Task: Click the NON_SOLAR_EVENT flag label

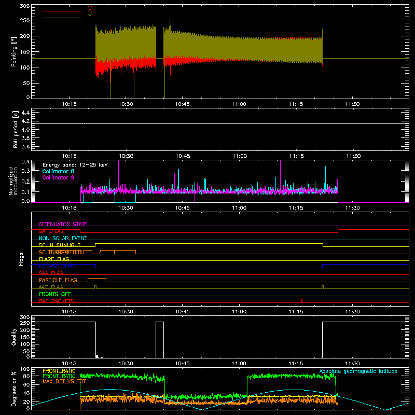Action: (63, 238)
